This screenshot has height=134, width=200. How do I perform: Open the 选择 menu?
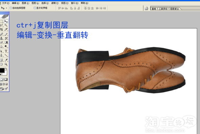click(x=45, y=3)
